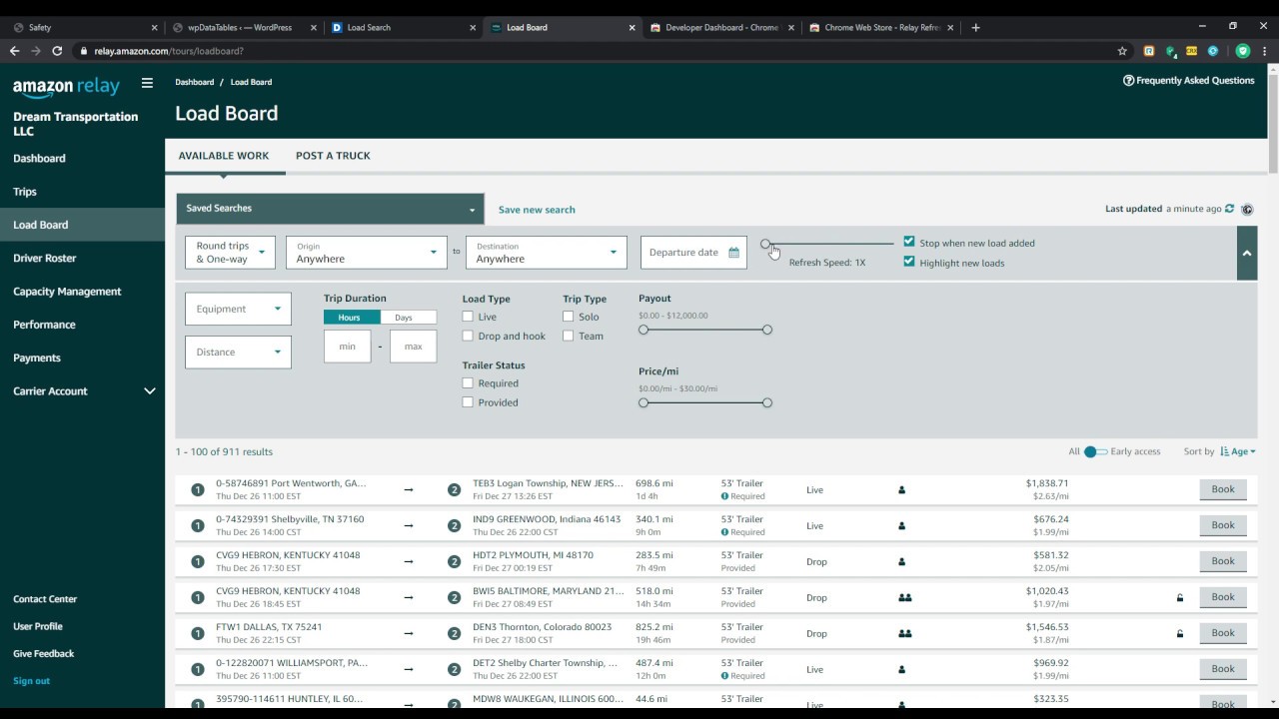Click the browser profile avatar icon
1279x719 pixels.
pos(1243,51)
